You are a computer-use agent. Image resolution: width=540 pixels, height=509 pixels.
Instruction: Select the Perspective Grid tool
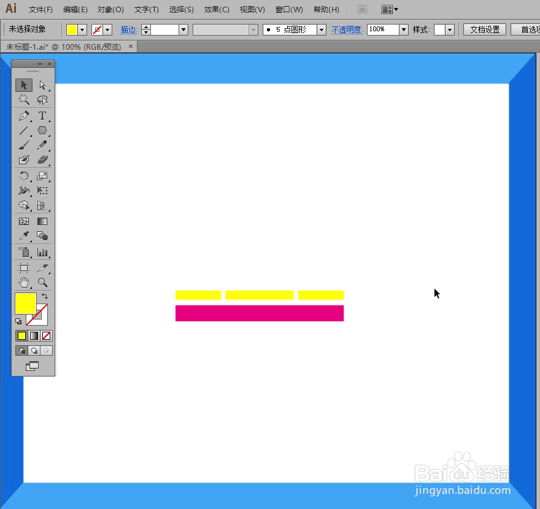pos(42,205)
